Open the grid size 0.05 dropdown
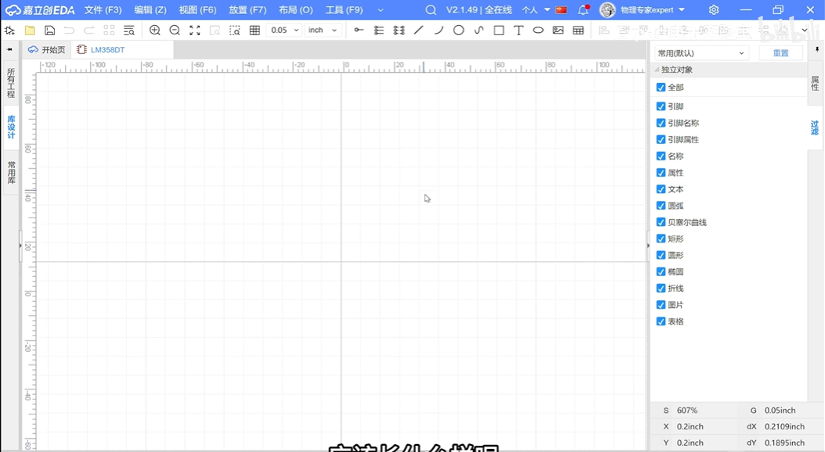The height and width of the screenshot is (452, 825). [285, 30]
